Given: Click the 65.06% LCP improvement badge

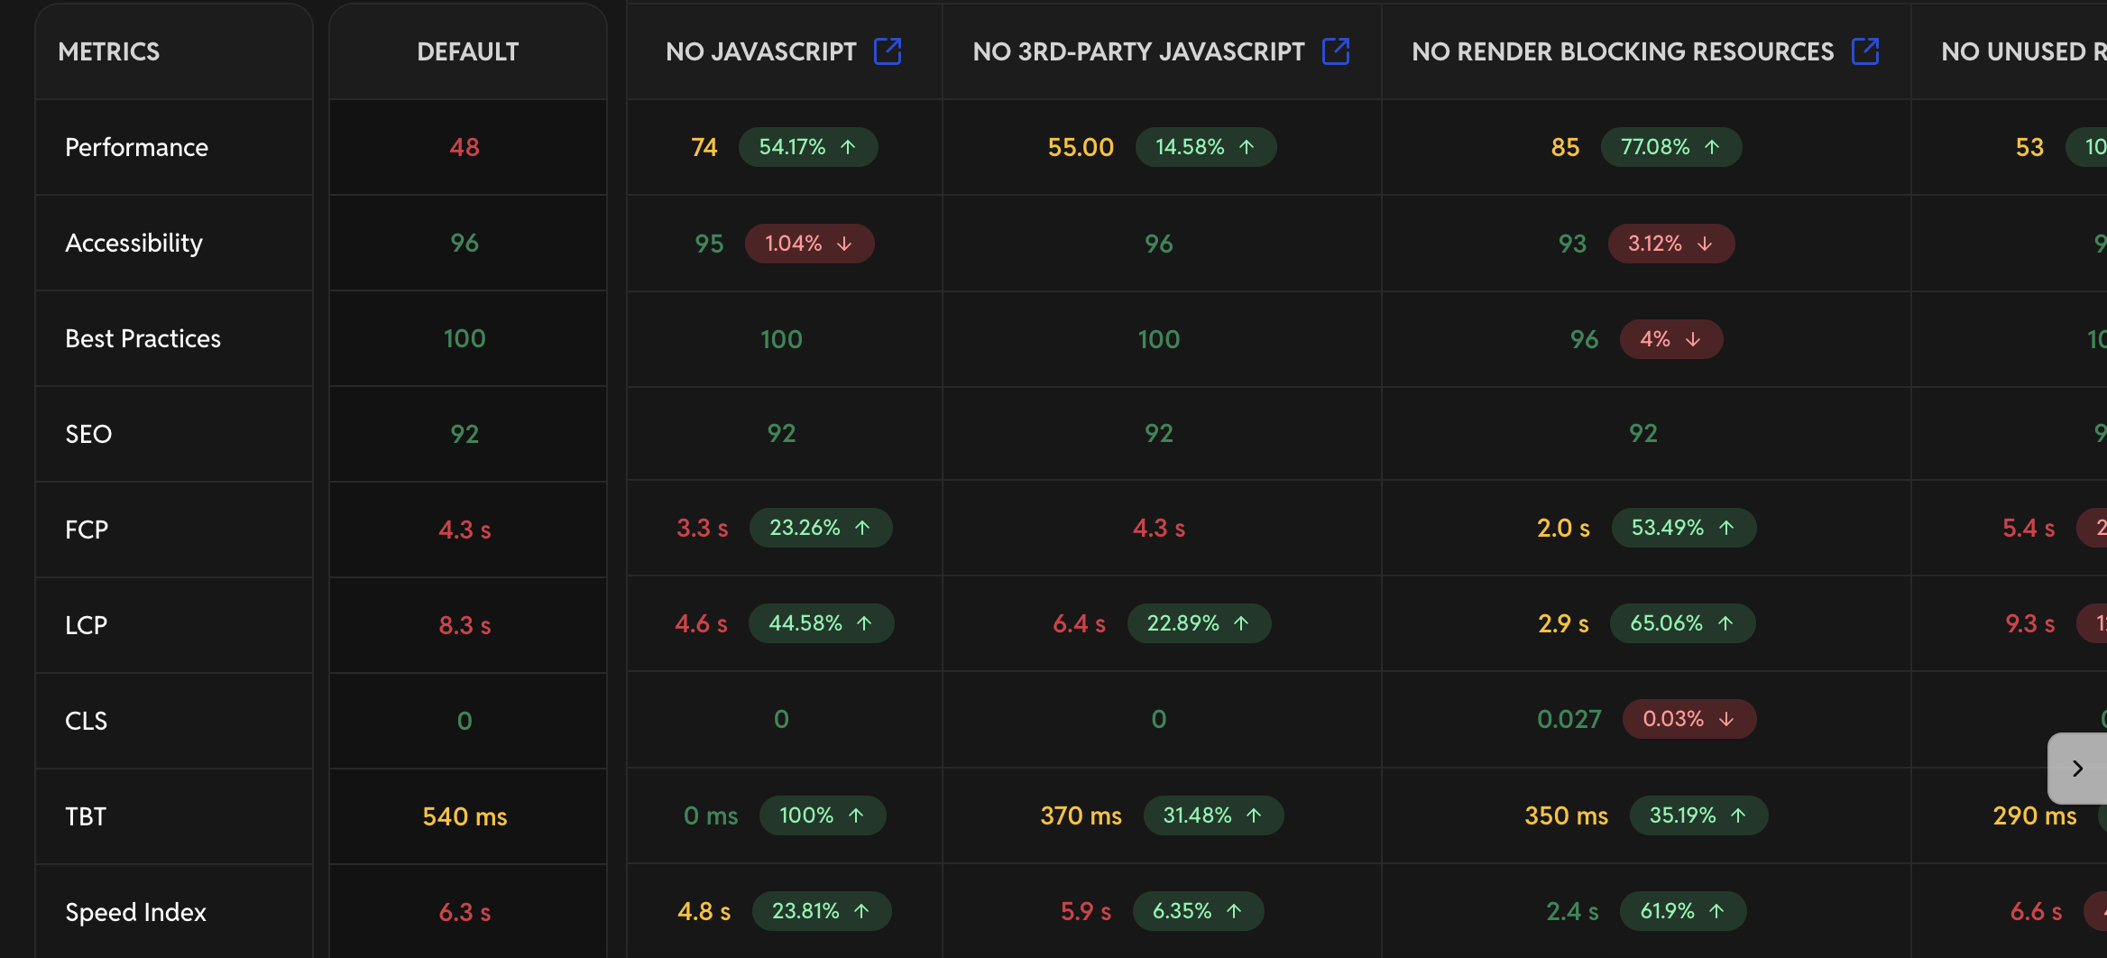Looking at the screenshot, I should 1681,623.
